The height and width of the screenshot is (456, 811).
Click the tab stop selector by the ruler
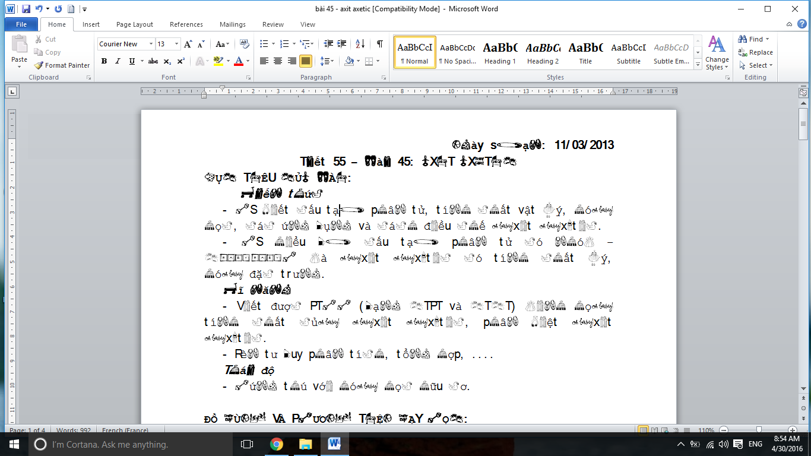[x=12, y=91]
